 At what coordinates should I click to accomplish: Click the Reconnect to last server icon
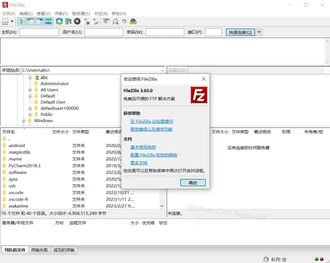pyautogui.click(x=95, y=21)
